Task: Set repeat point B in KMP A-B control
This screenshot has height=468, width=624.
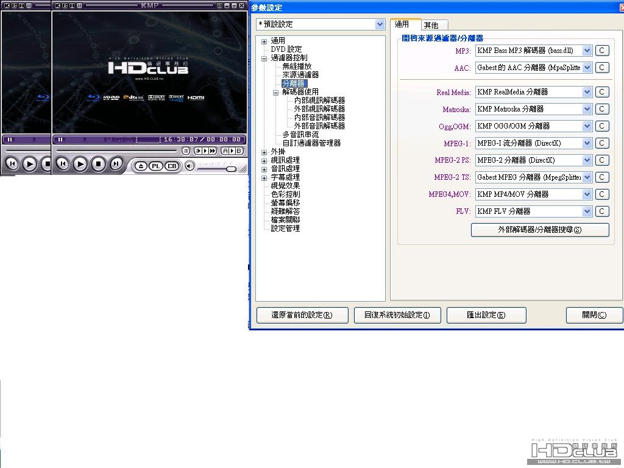Action: [x=239, y=151]
